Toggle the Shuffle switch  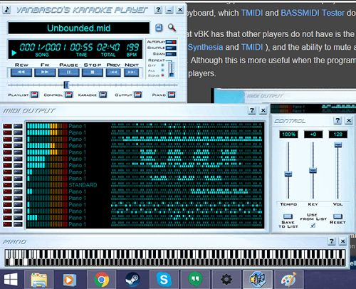coord(171,48)
